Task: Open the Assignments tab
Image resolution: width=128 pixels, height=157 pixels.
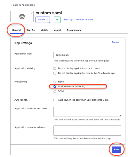Action: [74, 30]
